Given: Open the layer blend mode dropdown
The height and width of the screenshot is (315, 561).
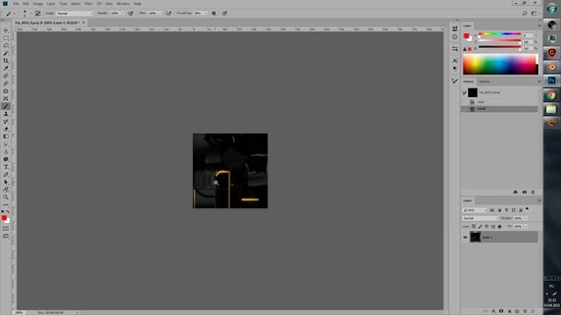Looking at the screenshot, I should 480,218.
